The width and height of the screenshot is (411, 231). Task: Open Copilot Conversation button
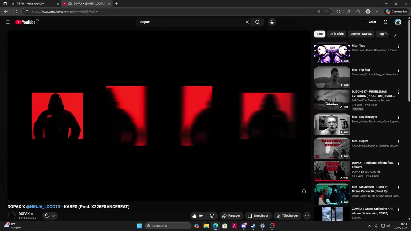coord(396,12)
